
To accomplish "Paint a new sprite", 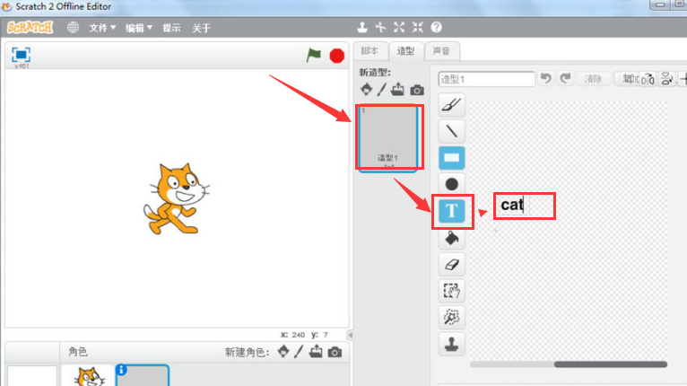I will coord(299,351).
